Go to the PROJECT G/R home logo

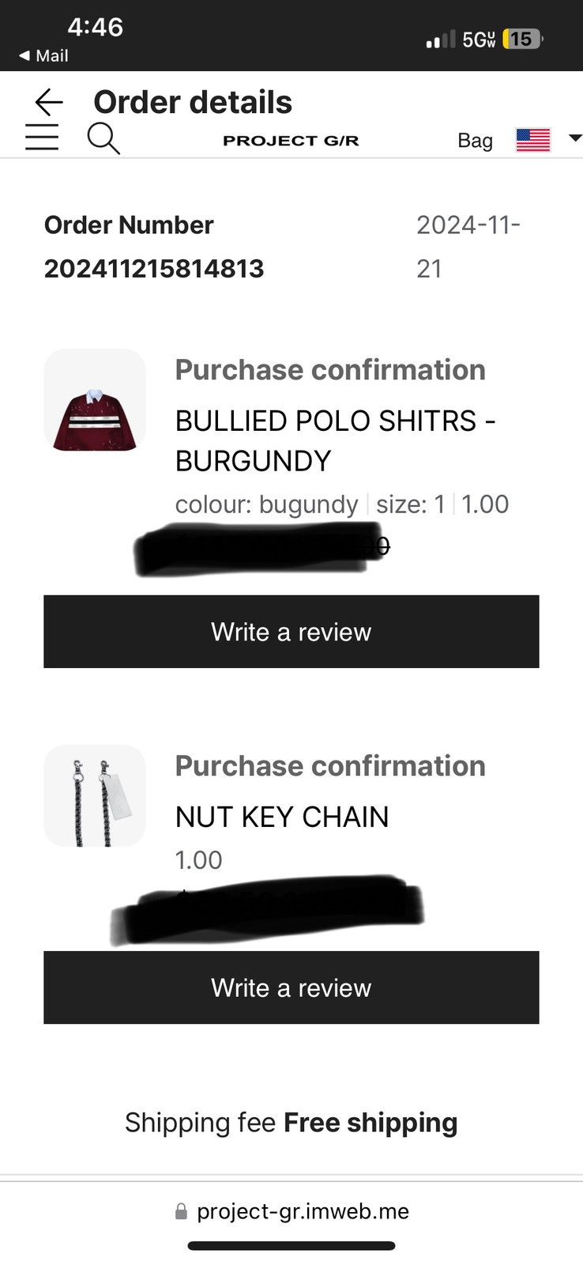click(291, 141)
